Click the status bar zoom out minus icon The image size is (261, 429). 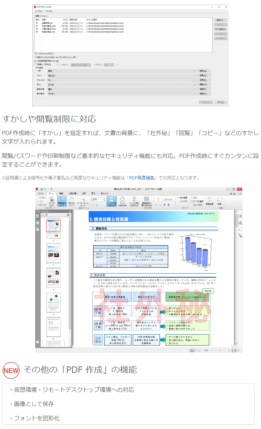(212, 351)
